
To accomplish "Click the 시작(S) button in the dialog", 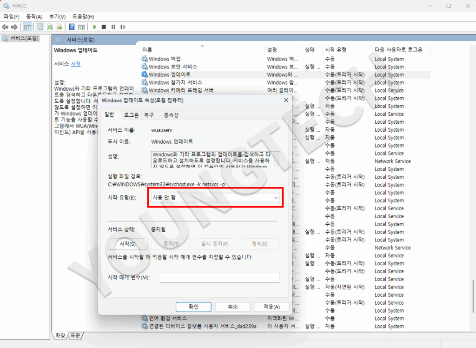I will click(x=127, y=244).
